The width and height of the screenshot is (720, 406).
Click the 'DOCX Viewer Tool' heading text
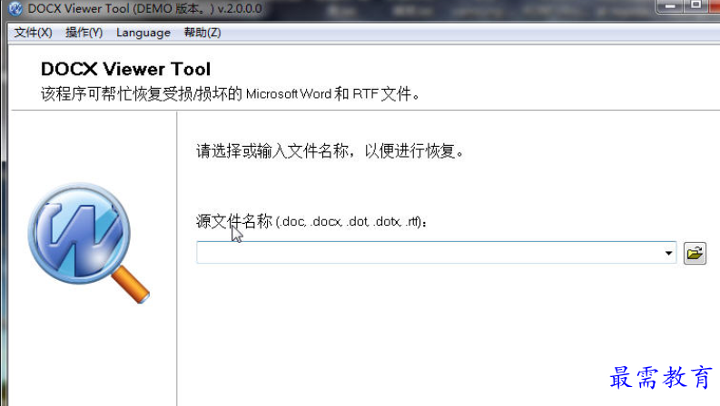tap(126, 69)
